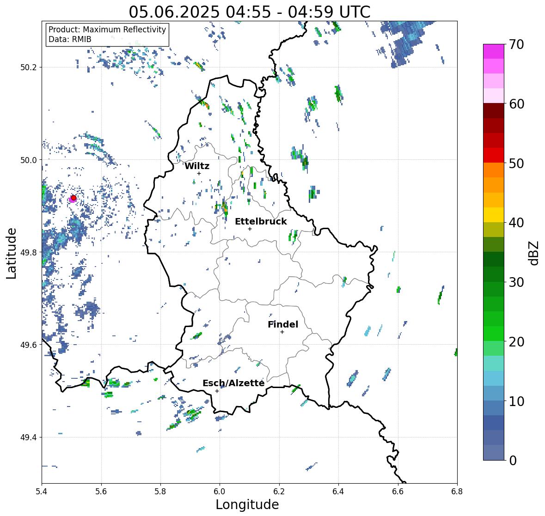Image resolution: width=545 pixels, height=516 pixels.
Task: Click the Wiltz station label
Action: (197, 166)
